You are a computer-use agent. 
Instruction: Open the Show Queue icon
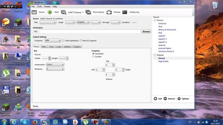coord(88,12)
